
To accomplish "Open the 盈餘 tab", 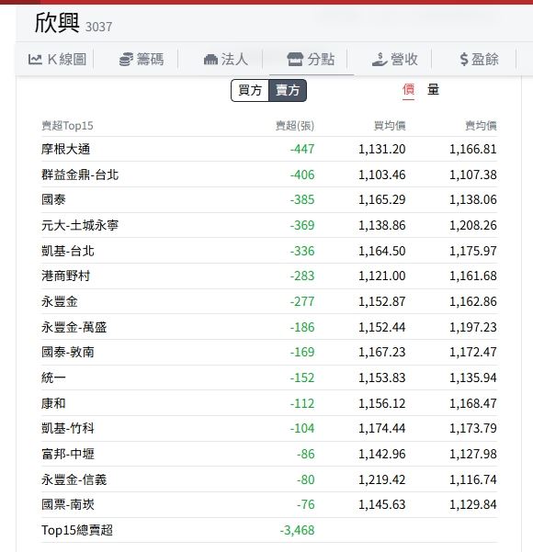I will [x=480, y=59].
